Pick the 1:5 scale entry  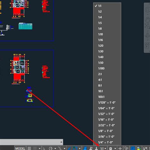tap(107, 23)
